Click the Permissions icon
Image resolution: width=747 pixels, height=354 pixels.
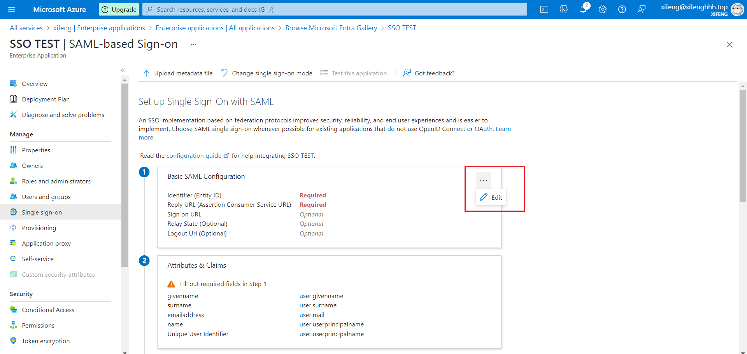tap(13, 325)
